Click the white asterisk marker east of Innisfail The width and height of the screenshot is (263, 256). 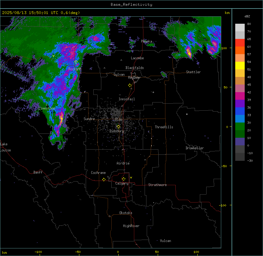[153, 92]
